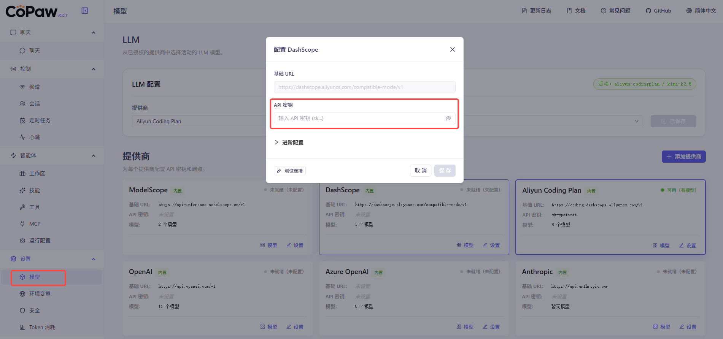
Task: Open 心跳 in the sidebar
Action: [x=52, y=137]
